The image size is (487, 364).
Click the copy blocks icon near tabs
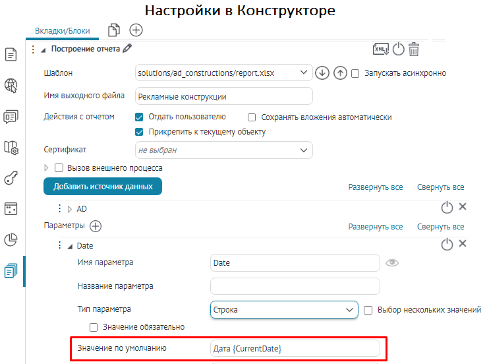(x=115, y=30)
